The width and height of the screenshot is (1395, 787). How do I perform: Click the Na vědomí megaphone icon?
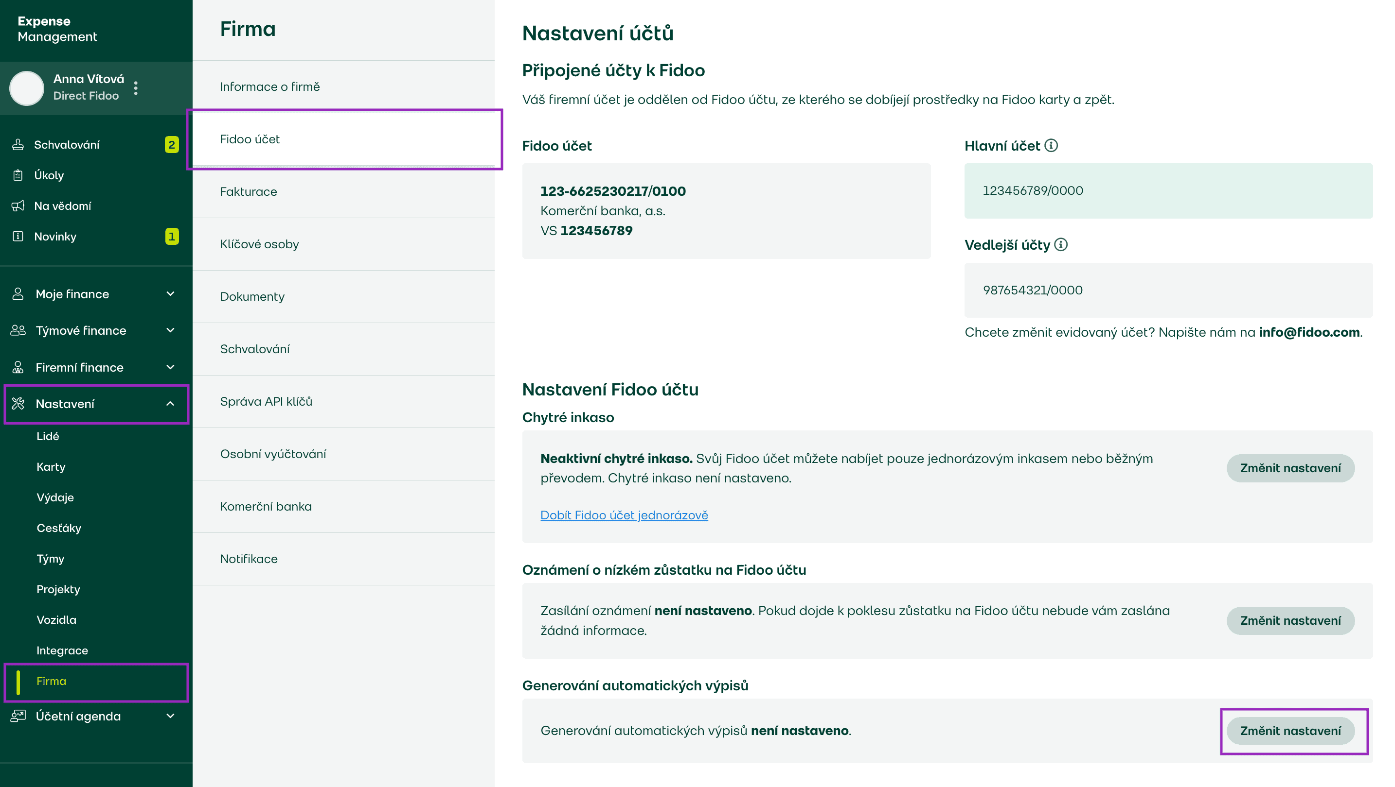(x=18, y=205)
